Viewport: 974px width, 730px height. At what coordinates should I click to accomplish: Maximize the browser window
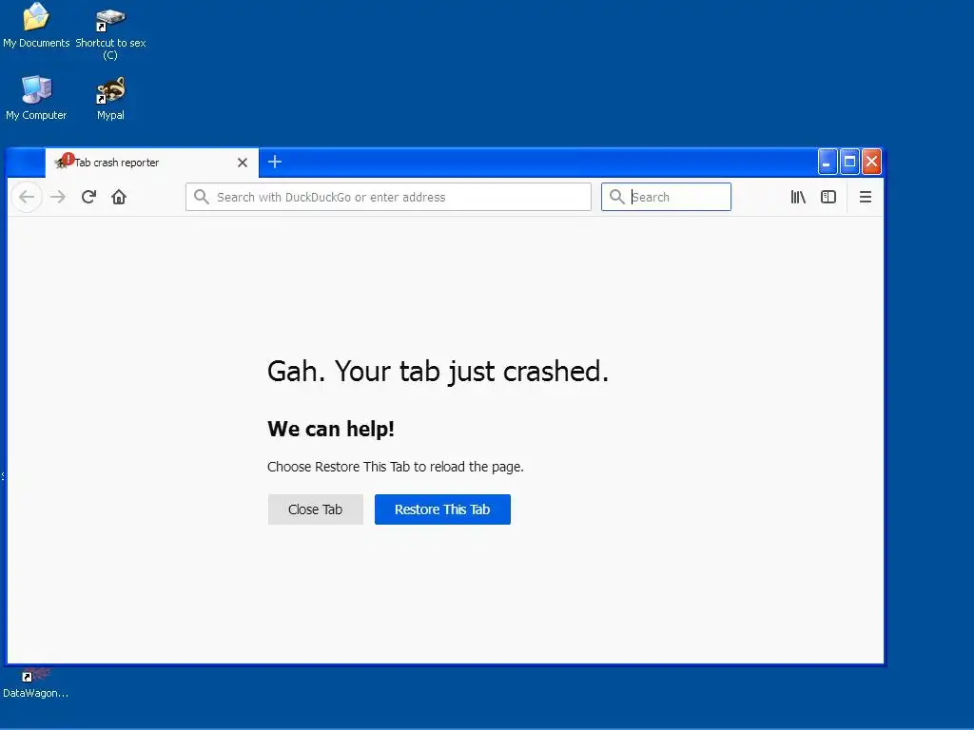pos(849,162)
